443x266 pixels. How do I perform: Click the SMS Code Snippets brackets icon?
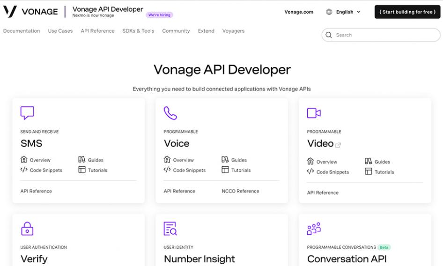click(24, 170)
